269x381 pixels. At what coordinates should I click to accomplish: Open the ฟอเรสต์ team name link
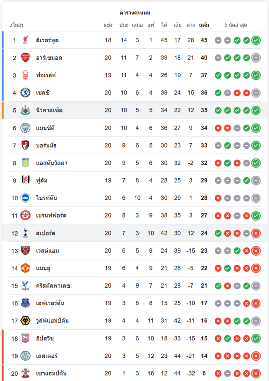tap(46, 75)
